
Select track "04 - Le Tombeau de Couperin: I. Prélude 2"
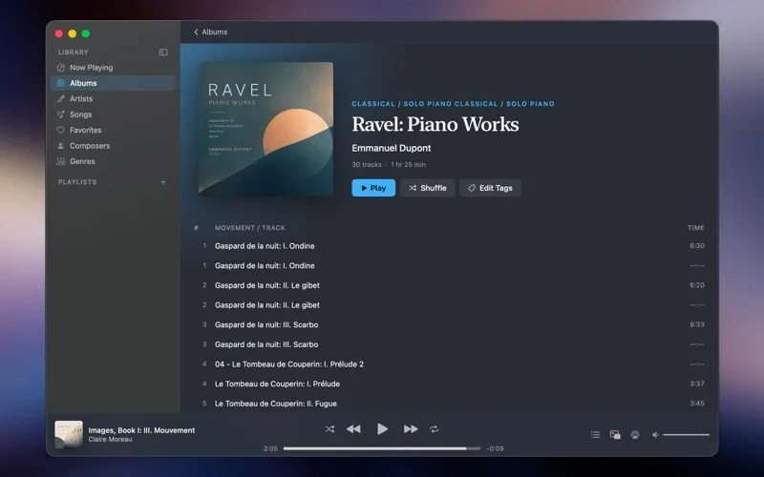click(449, 364)
